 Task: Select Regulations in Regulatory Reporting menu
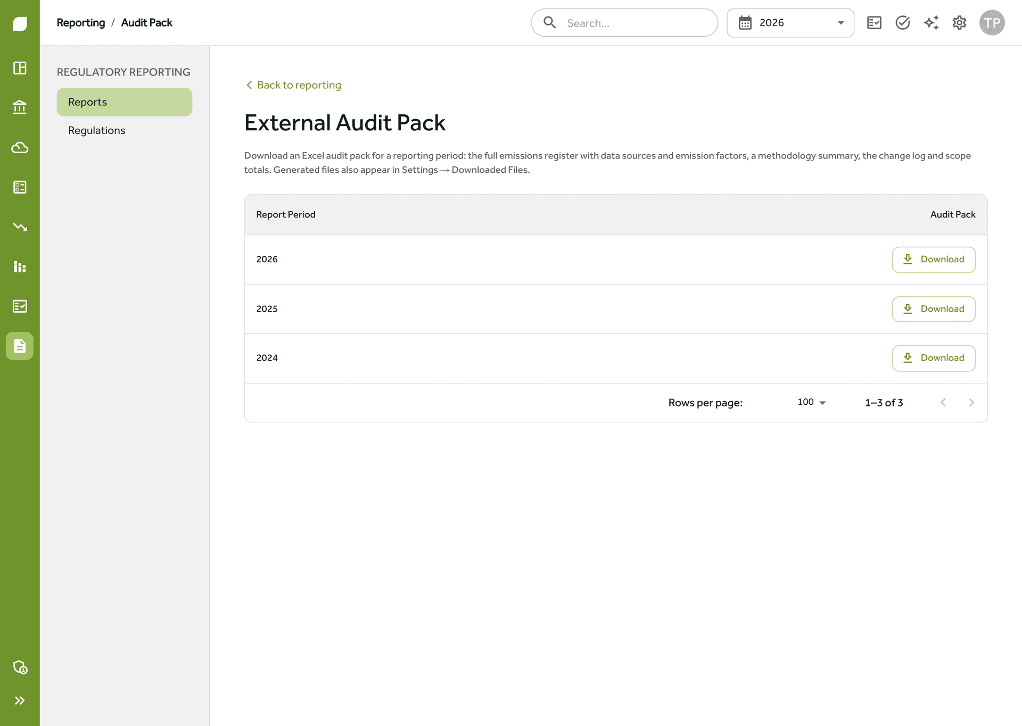coord(125,130)
